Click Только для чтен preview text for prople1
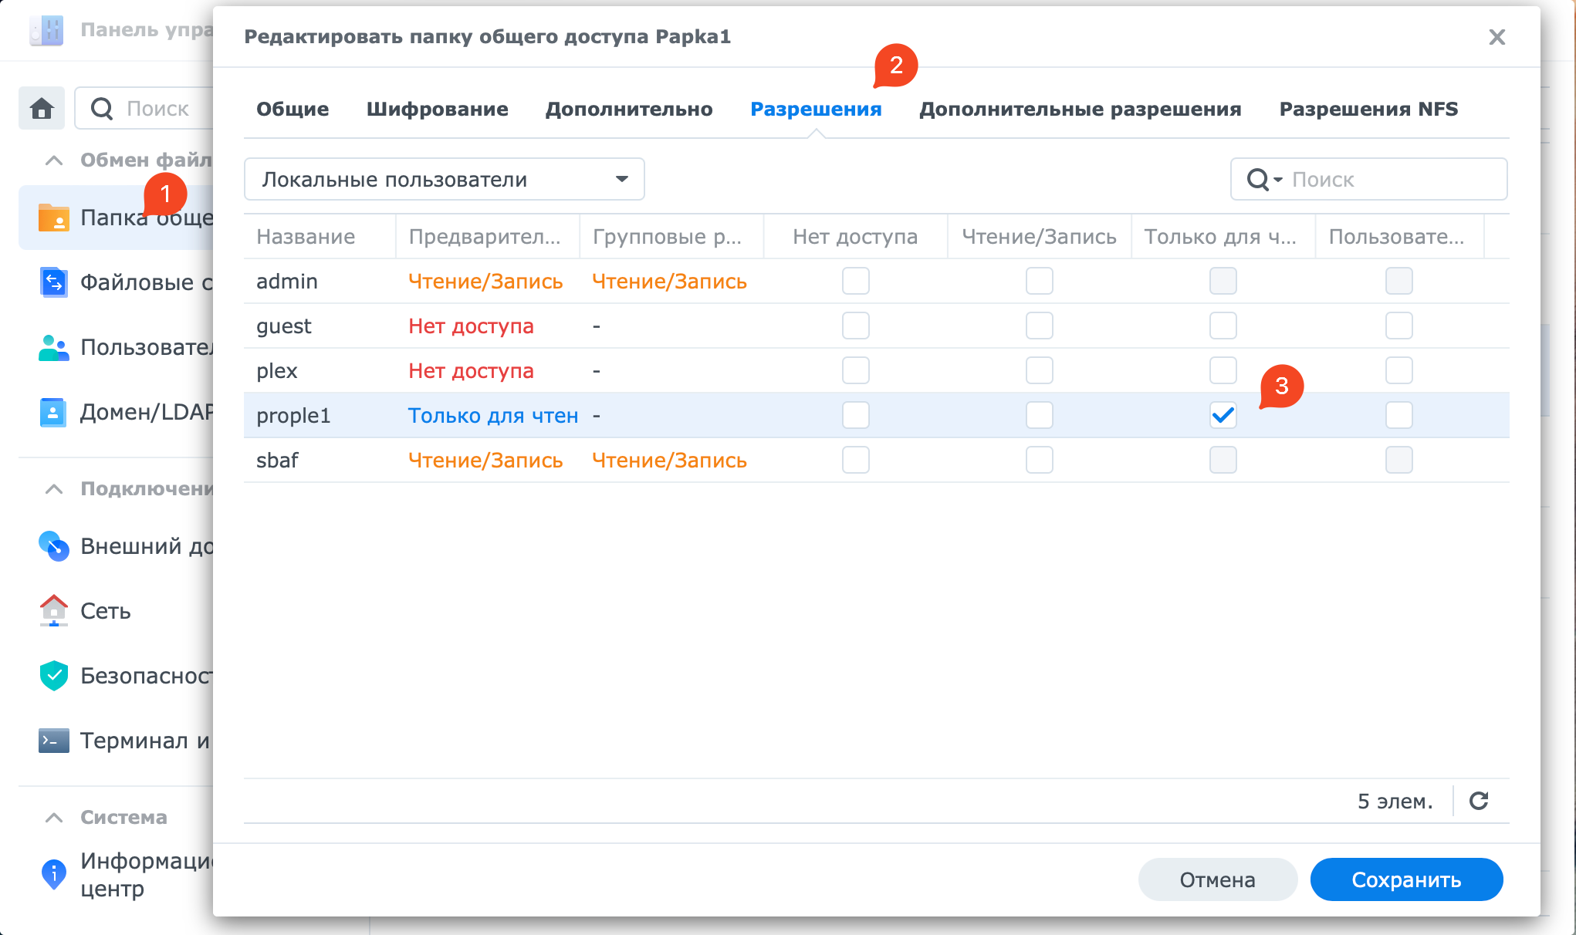Image resolution: width=1576 pixels, height=935 pixels. (493, 416)
